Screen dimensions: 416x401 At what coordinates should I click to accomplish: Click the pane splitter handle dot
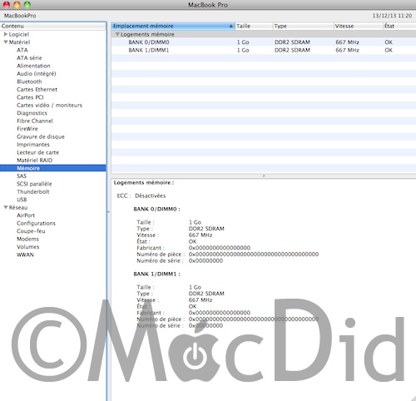[x=264, y=176]
